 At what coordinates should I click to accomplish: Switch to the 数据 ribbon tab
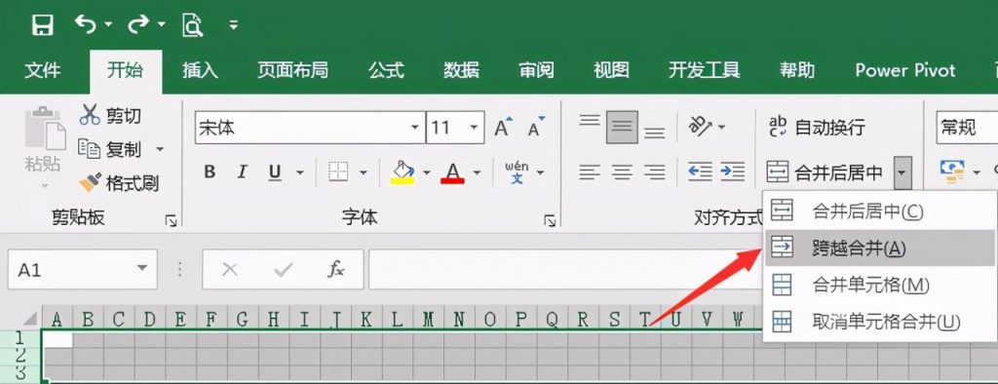pos(461,70)
